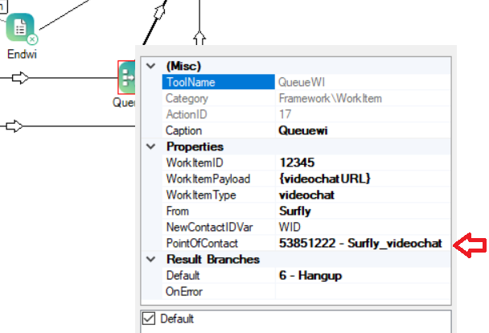
Task: Select the PointOfContact value Surfly_videochat
Action: [360, 243]
